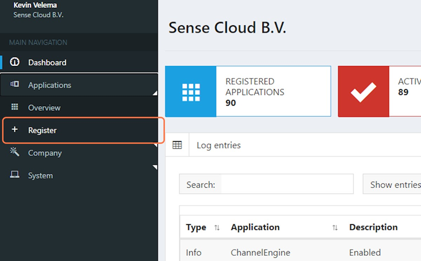Screen dimensions: 421x261
Task: Click the Type column header
Action: point(196,227)
